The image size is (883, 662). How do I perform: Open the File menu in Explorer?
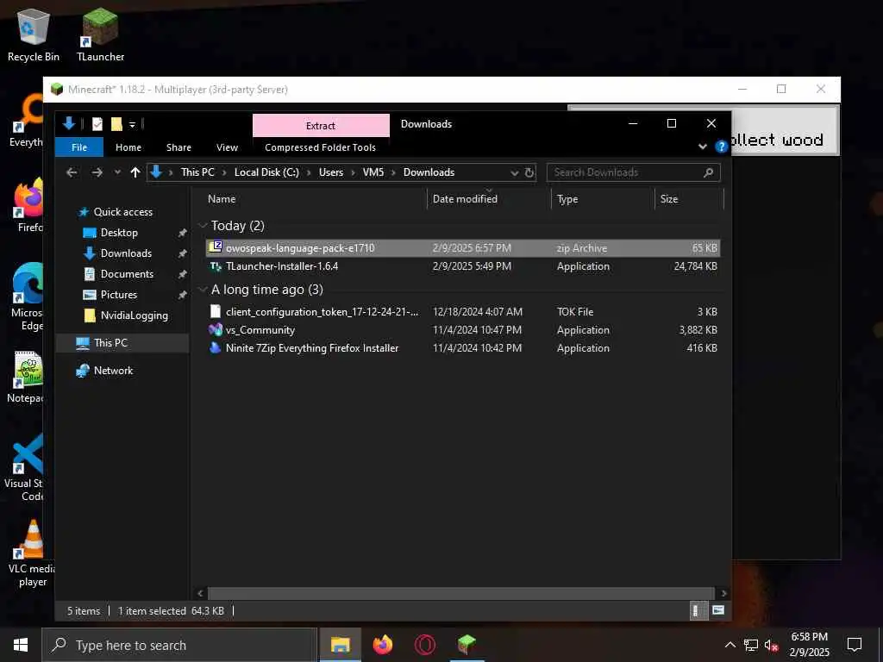[x=79, y=147]
